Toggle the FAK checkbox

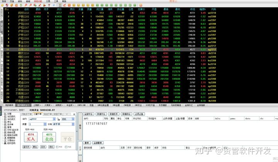pyautogui.click(x=66, y=147)
